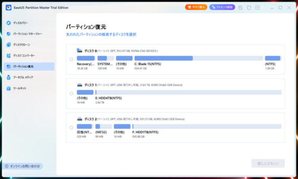Image resolution: width=298 pixels, height=179 pixels.
Task: Open パーティション マネージャー in sidebar
Action: tap(29, 34)
